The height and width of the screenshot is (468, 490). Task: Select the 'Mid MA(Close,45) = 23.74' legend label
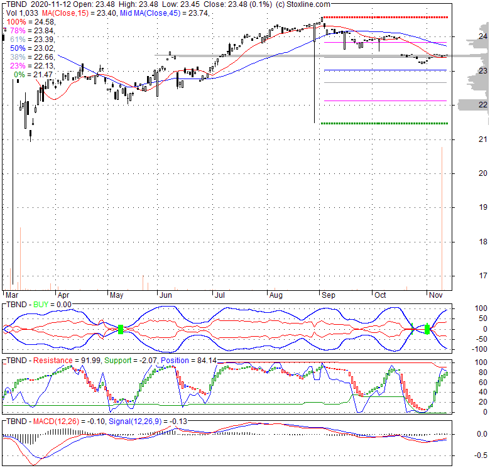coord(165,13)
